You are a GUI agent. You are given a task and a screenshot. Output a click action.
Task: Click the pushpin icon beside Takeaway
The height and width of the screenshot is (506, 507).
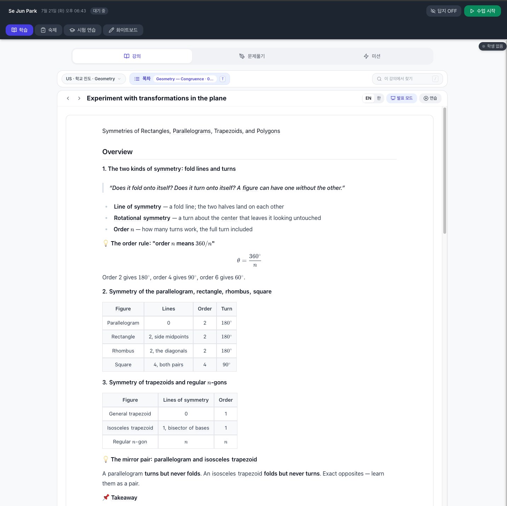pyautogui.click(x=106, y=498)
